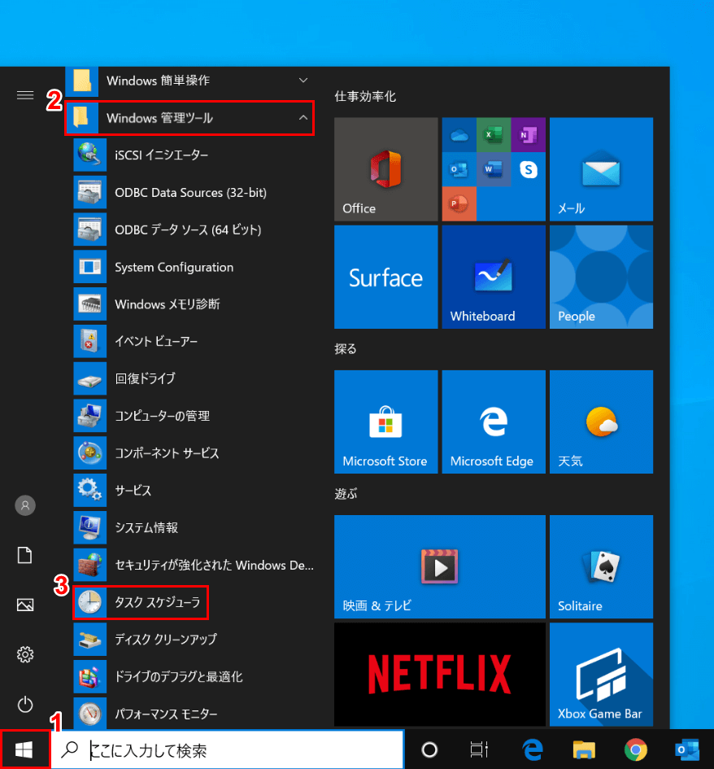Open Cortana from the taskbar

coord(429,749)
